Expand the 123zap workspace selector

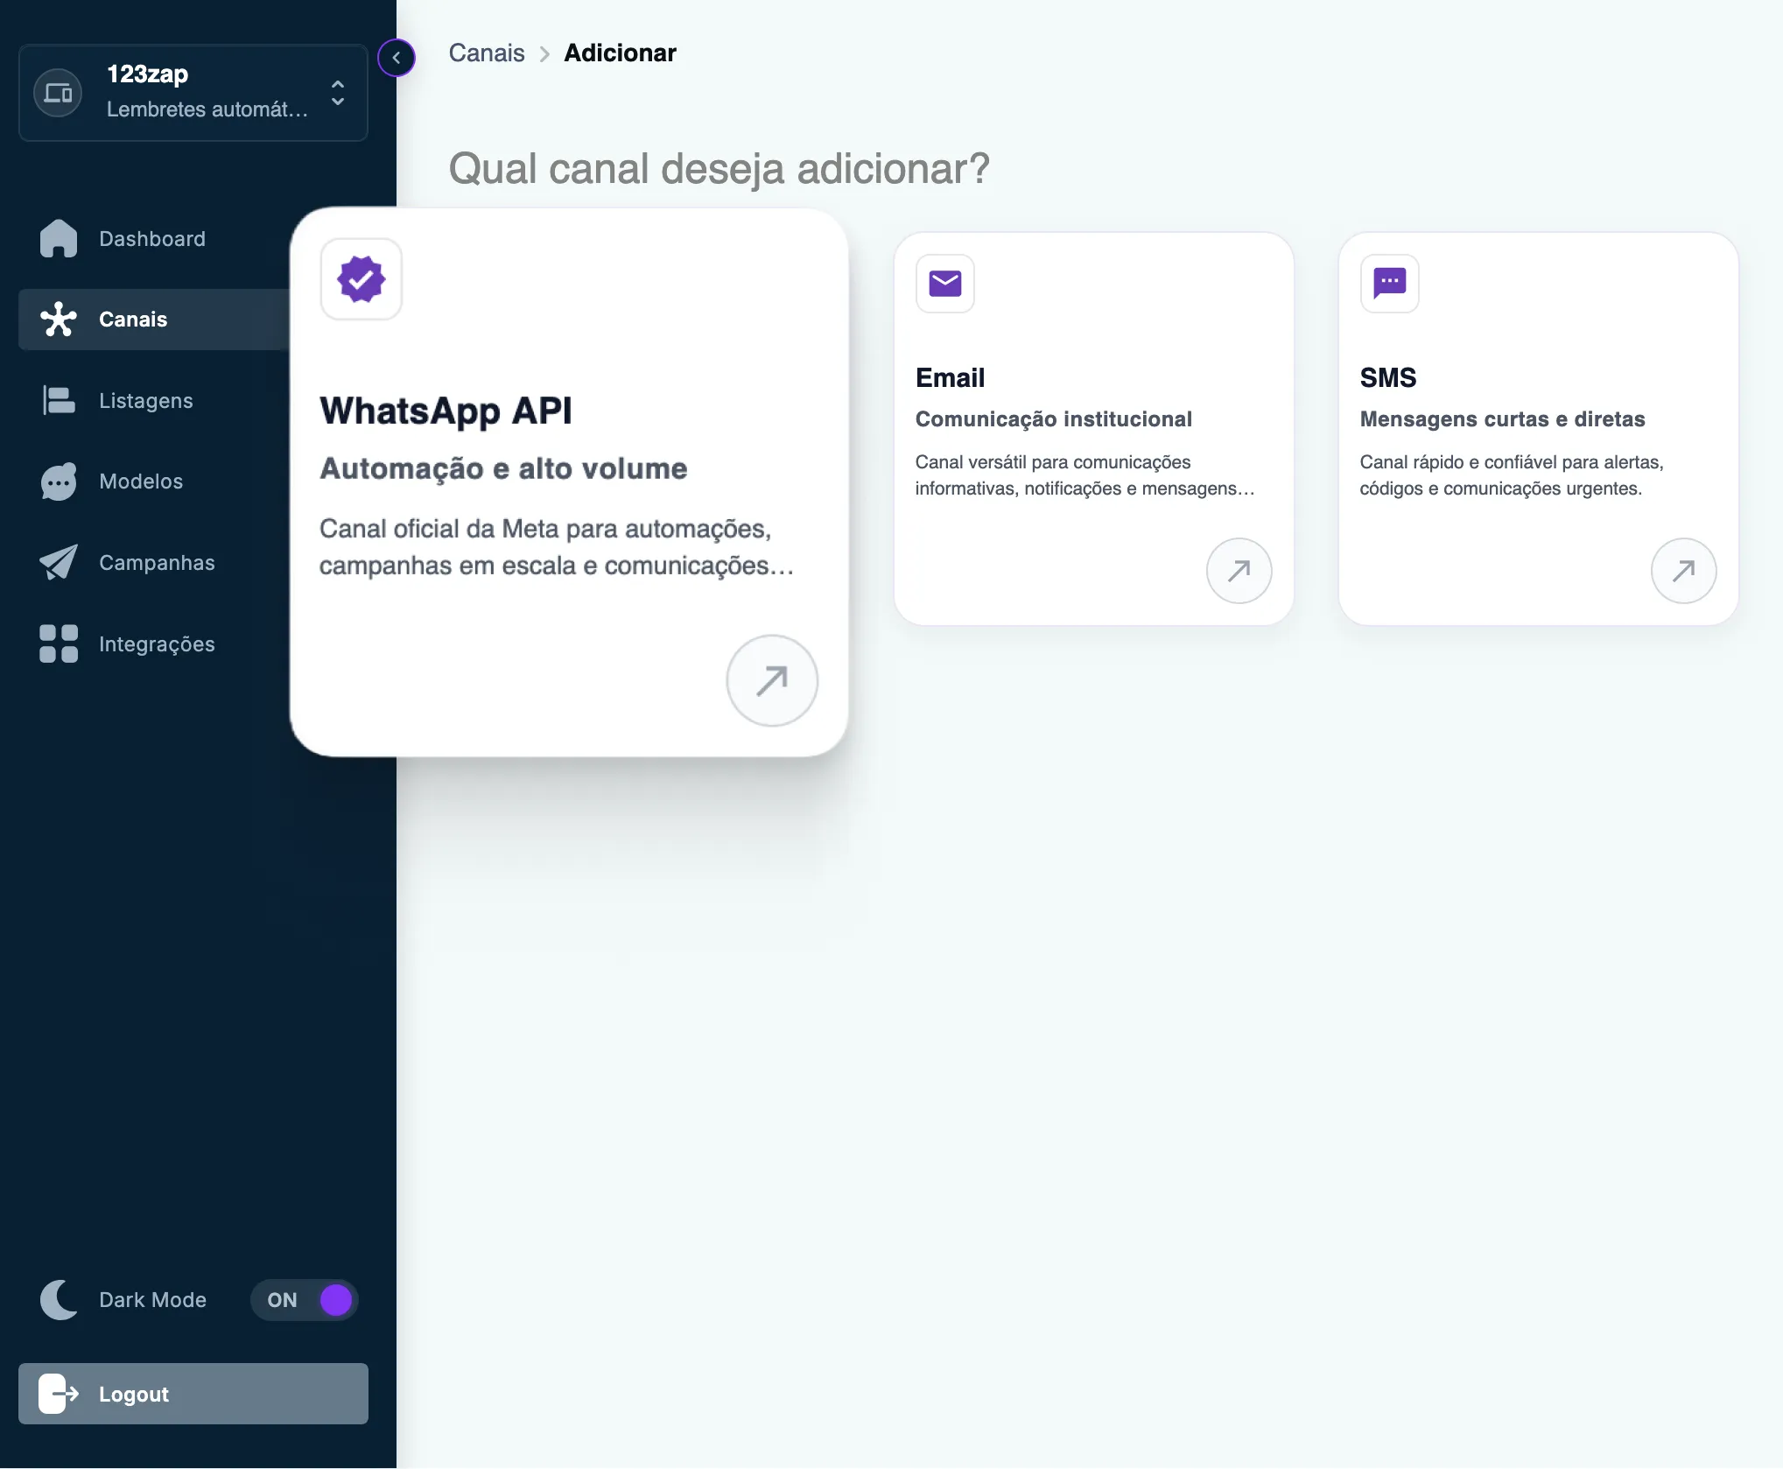tap(193, 92)
